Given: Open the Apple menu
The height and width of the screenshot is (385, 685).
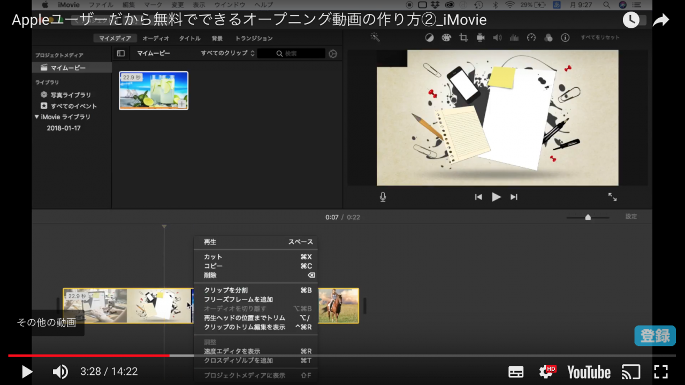Looking at the screenshot, I should coord(45,5).
